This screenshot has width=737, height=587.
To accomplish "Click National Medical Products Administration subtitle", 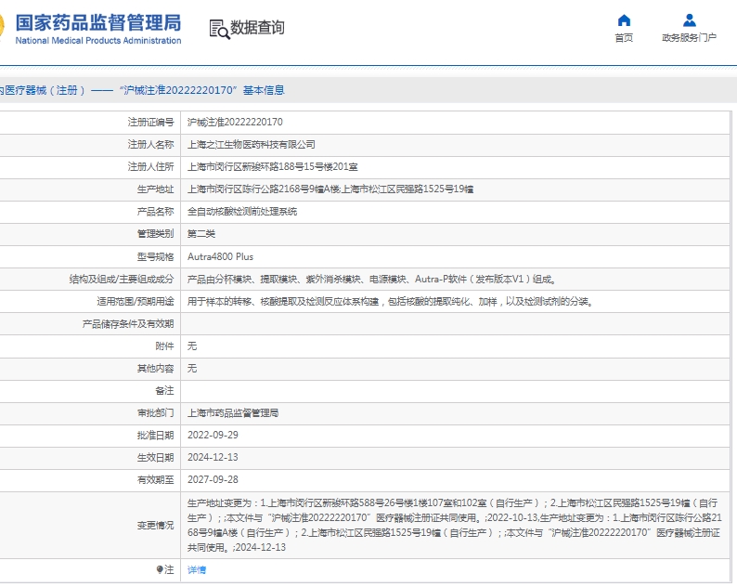I will (98, 41).
